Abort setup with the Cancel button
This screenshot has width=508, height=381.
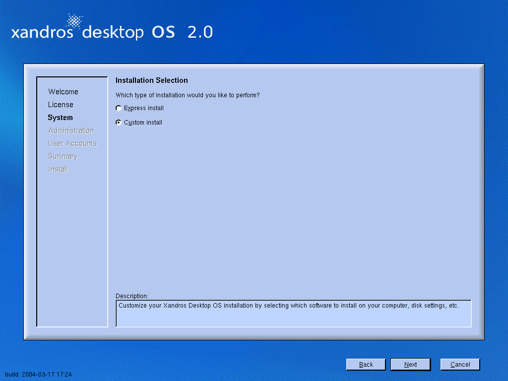[x=460, y=365]
